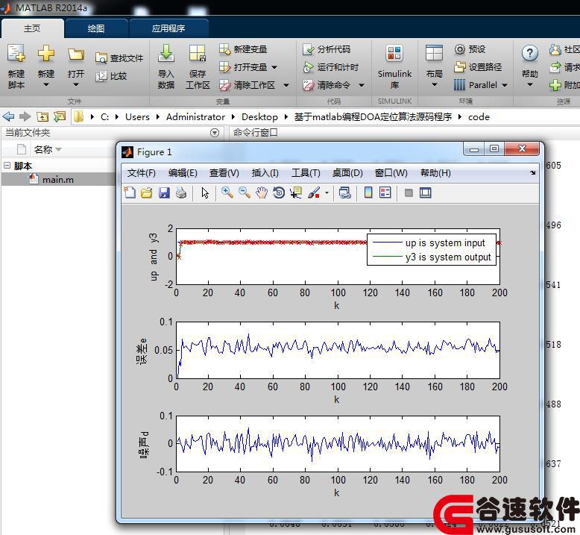Click Insert Colorbar icon
This screenshot has width=580, height=535.
368,193
